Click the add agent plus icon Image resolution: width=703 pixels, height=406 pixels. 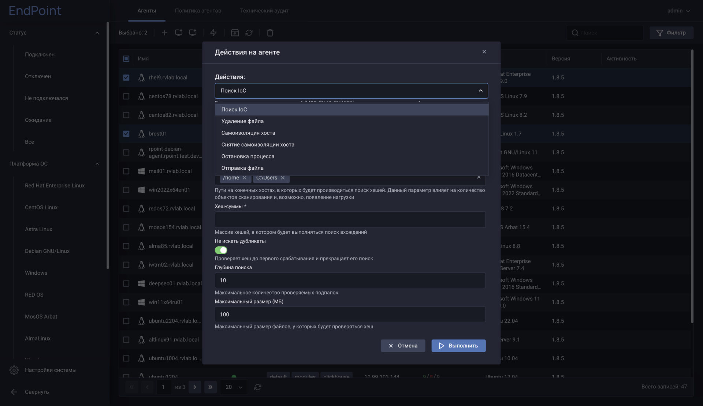click(x=164, y=33)
